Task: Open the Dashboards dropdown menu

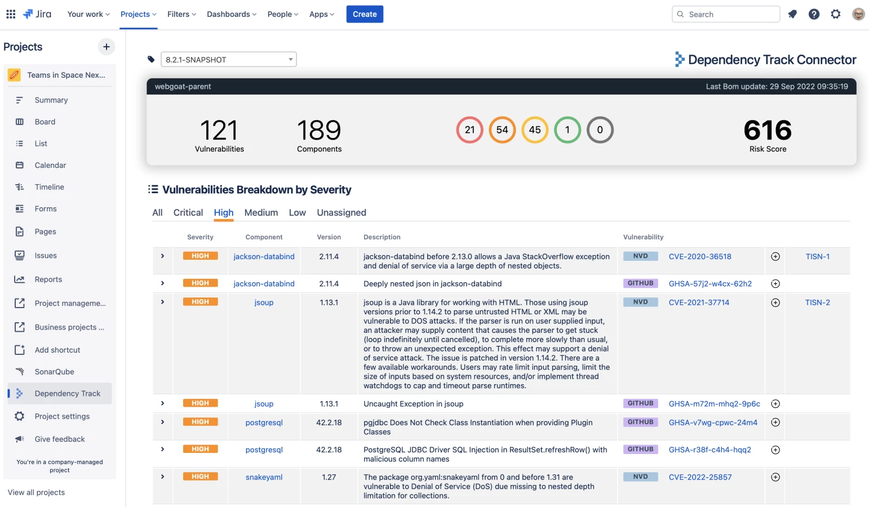Action: click(232, 14)
